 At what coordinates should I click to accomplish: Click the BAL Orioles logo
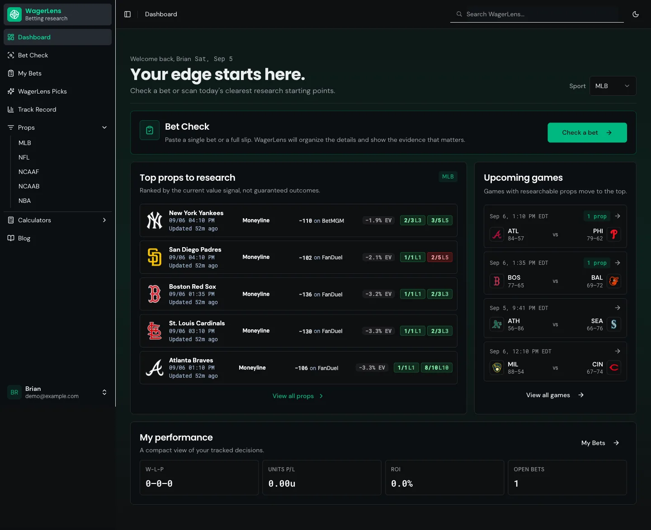click(x=614, y=281)
